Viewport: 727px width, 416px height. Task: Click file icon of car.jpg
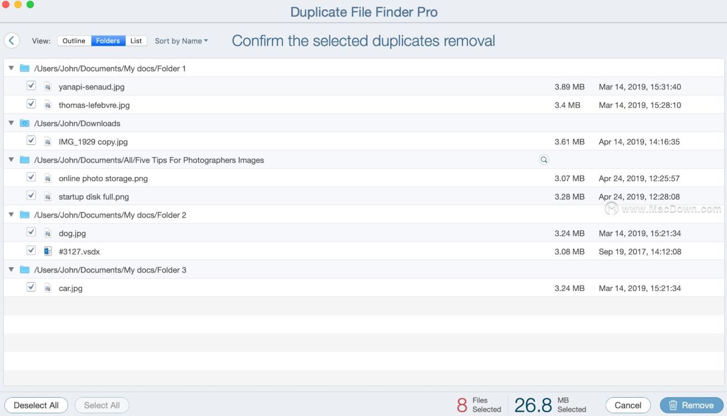(x=48, y=288)
